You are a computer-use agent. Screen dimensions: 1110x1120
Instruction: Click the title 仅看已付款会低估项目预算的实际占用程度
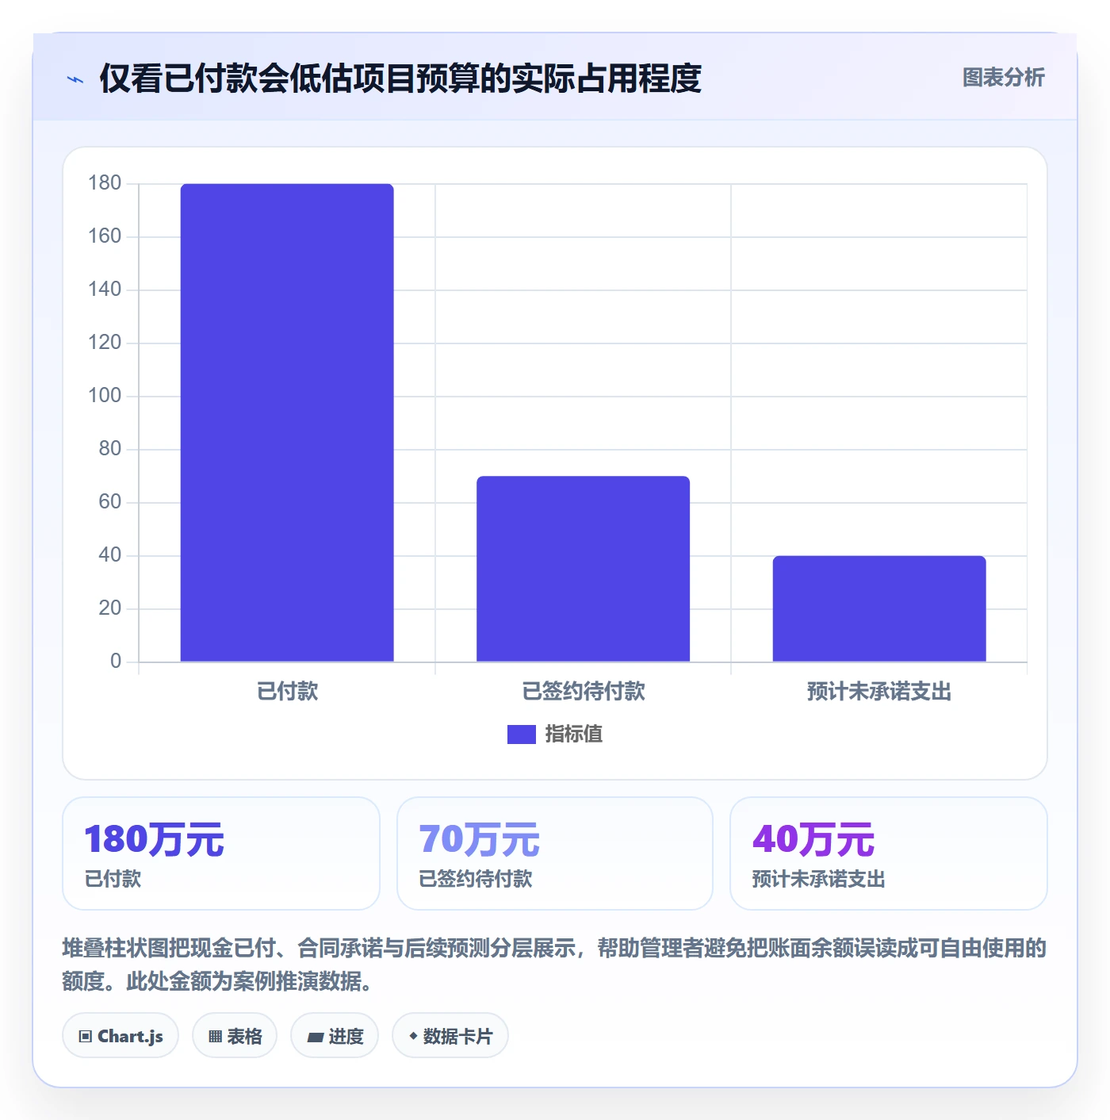[400, 79]
